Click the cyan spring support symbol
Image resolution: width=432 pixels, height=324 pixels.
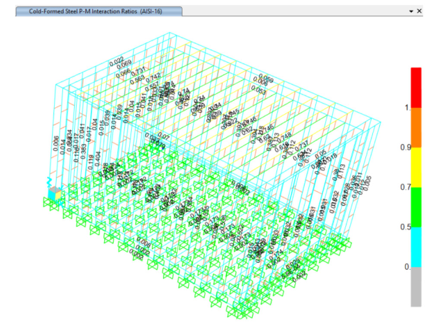pyautogui.click(x=50, y=182)
